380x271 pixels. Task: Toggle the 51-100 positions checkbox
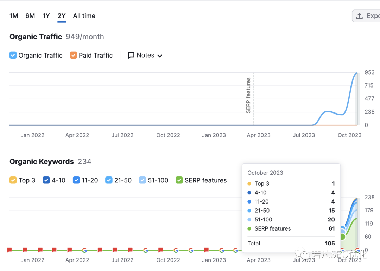(x=142, y=180)
